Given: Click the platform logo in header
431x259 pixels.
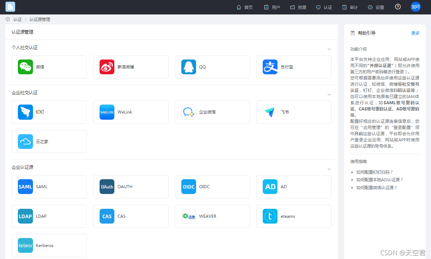Looking at the screenshot, I should point(10,7).
